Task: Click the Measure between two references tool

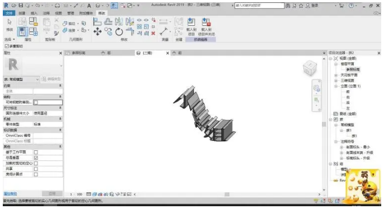Action: [x=163, y=31]
